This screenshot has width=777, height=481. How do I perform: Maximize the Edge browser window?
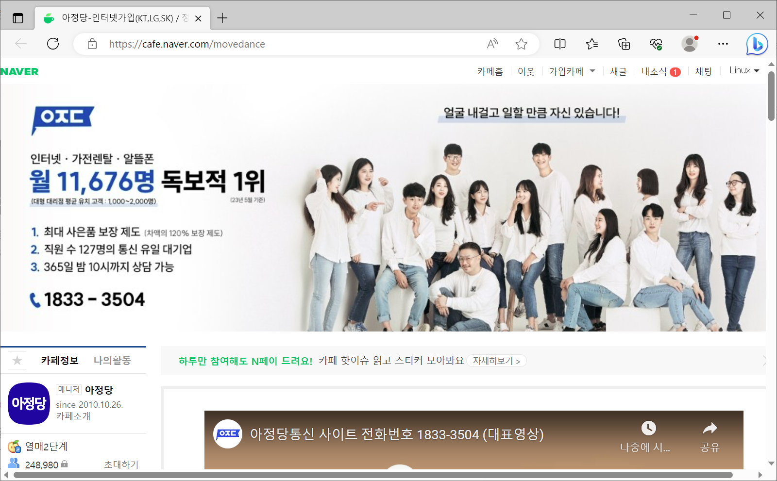click(x=726, y=15)
